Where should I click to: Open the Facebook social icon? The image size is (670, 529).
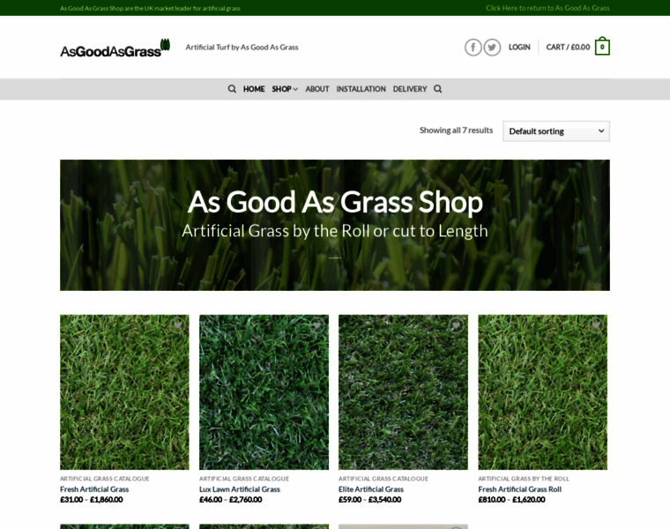coord(473,48)
